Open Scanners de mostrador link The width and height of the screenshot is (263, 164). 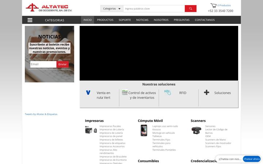(x=218, y=143)
